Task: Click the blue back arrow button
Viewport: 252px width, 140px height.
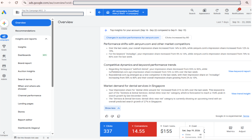Action: point(100,12)
